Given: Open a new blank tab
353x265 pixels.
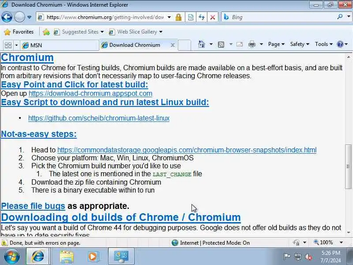Looking at the screenshot, I should [184, 45].
